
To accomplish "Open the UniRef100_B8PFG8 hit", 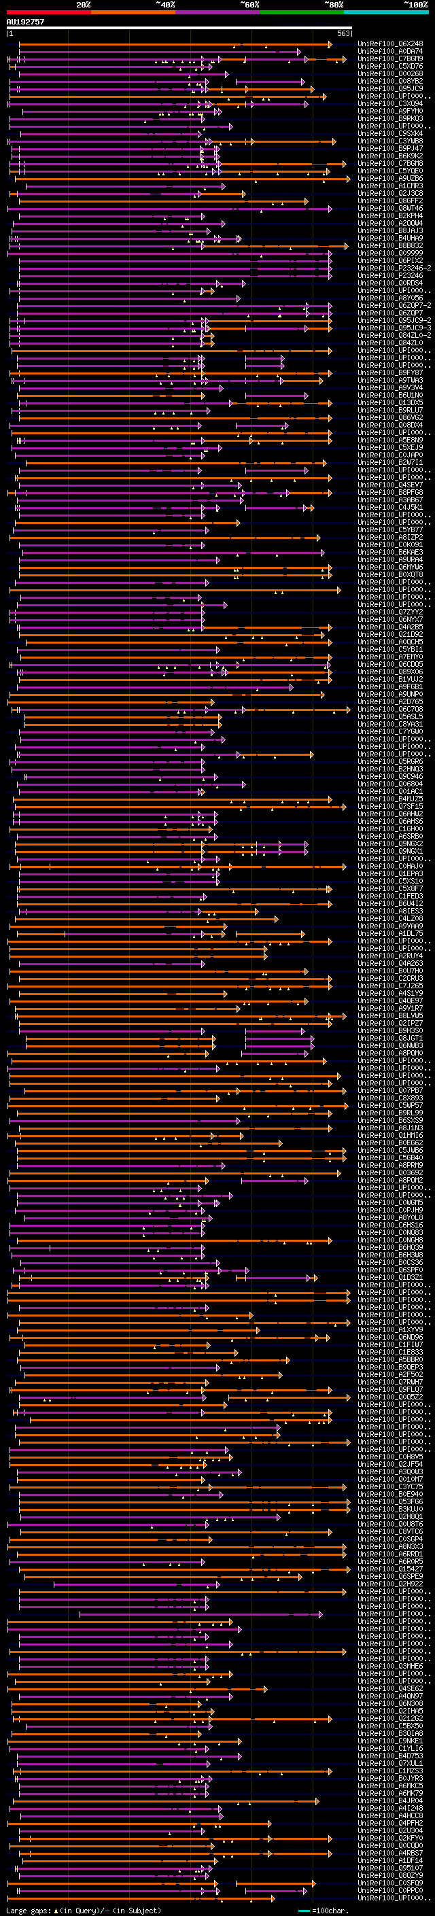I will pos(390,492).
